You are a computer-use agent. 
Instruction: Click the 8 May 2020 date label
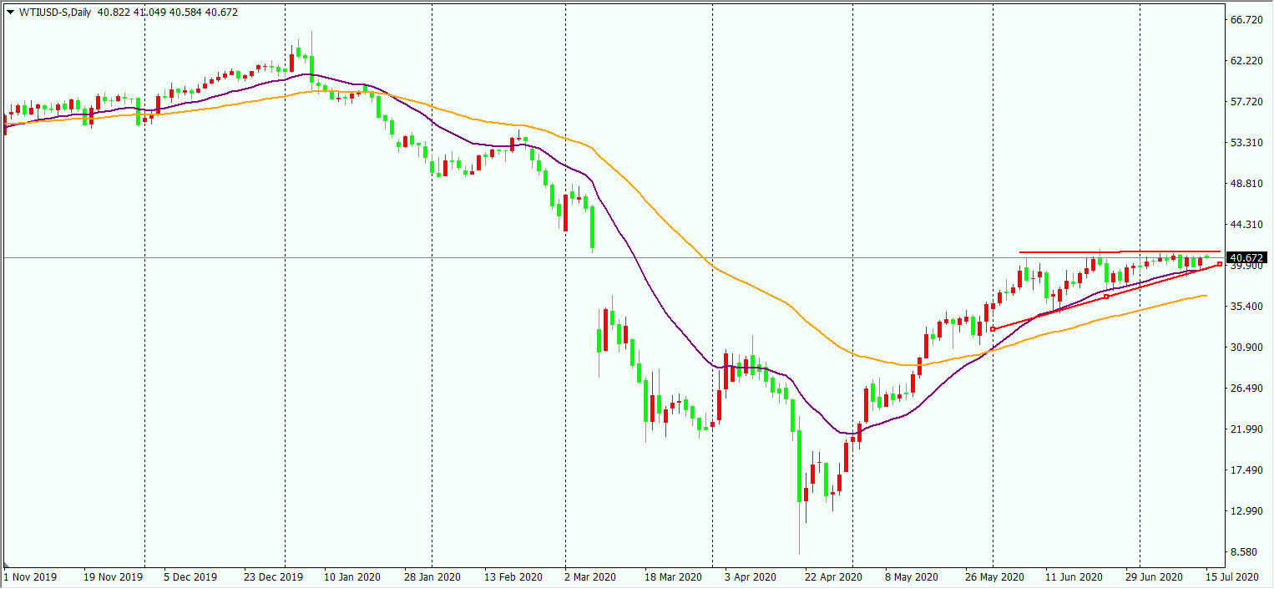[911, 577]
